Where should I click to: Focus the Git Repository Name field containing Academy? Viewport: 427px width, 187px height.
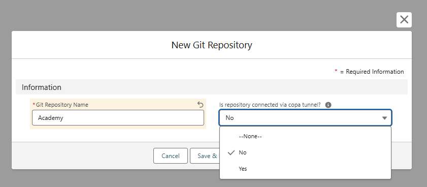(118, 118)
